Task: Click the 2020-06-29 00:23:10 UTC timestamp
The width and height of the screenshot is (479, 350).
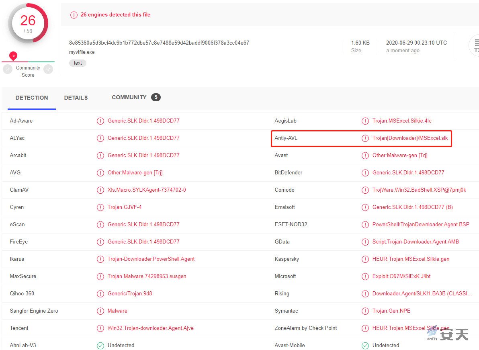Action: pos(416,43)
